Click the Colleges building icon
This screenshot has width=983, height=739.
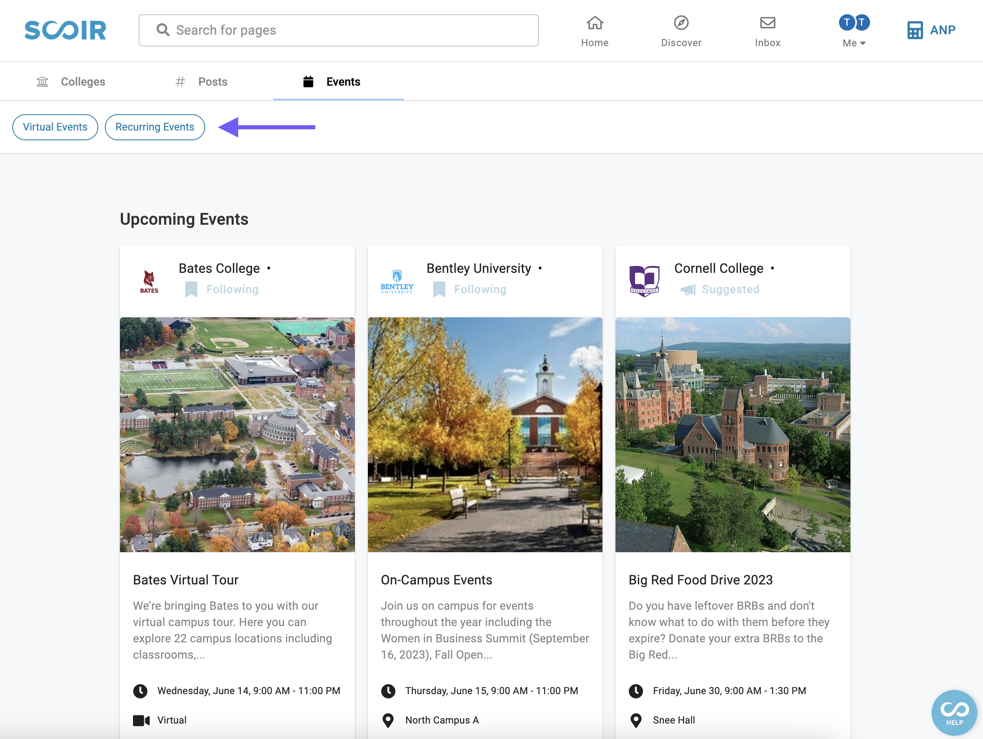pos(42,82)
